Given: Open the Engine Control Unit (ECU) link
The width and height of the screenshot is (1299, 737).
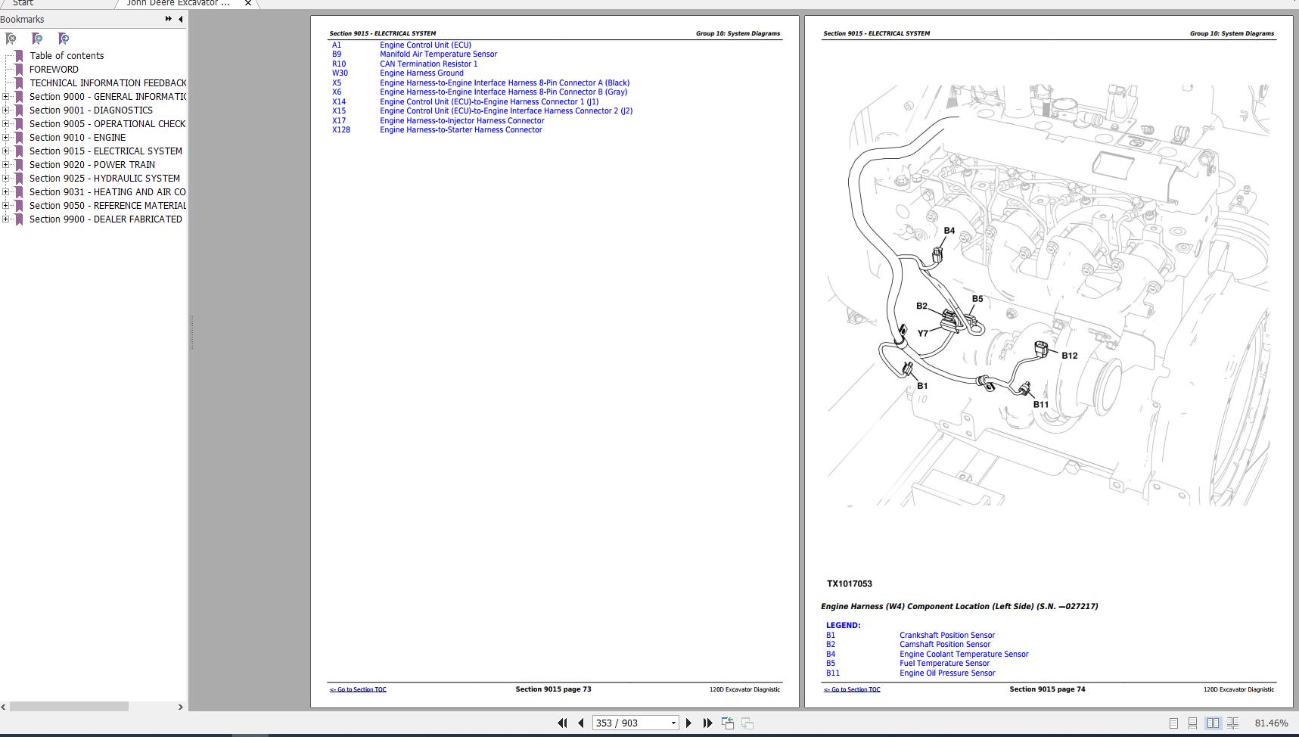Looking at the screenshot, I should pos(425,45).
